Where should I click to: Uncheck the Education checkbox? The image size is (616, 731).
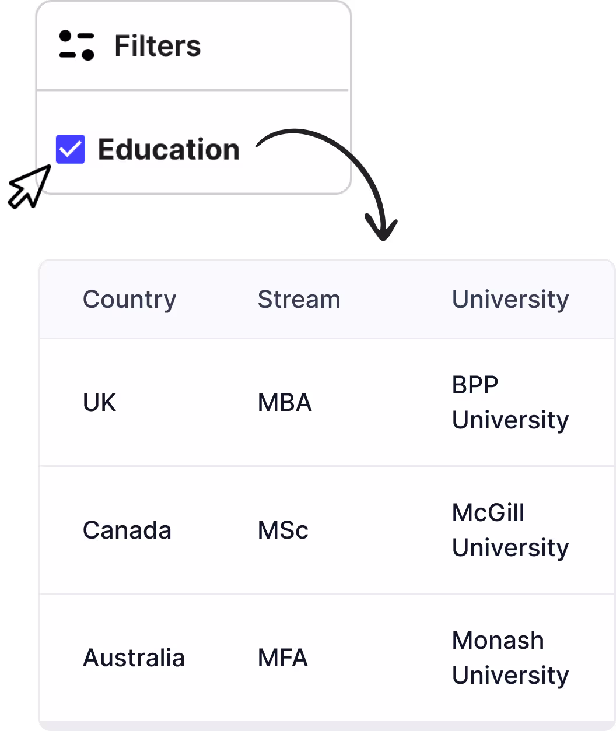[71, 149]
